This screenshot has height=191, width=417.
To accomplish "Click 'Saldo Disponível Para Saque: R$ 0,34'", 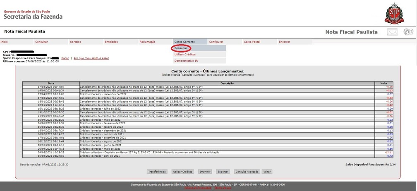I will (x=371, y=165).
